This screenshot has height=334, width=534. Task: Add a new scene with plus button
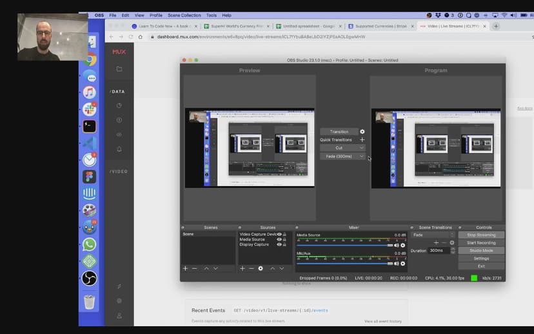186,268
